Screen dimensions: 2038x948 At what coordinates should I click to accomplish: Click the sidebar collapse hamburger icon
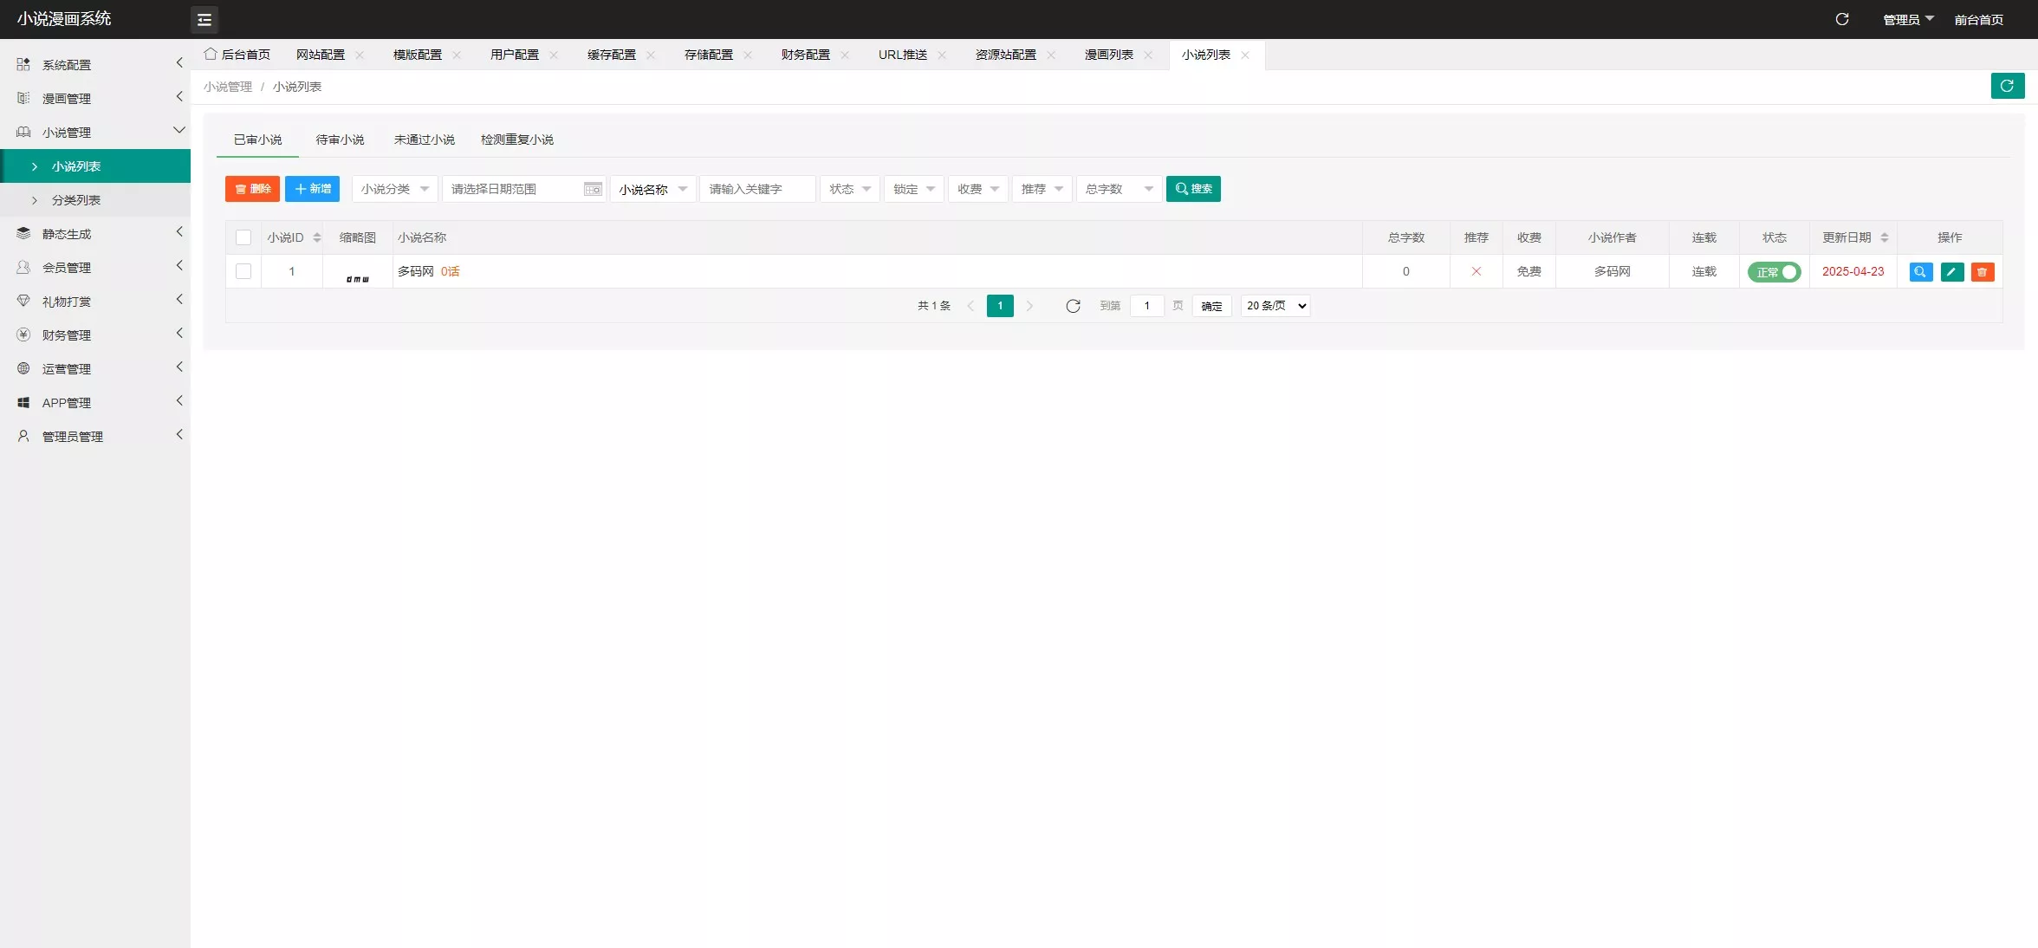(x=204, y=19)
